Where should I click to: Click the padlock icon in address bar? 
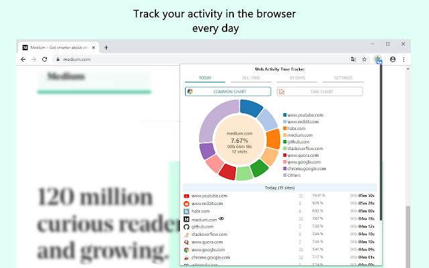tap(58, 60)
